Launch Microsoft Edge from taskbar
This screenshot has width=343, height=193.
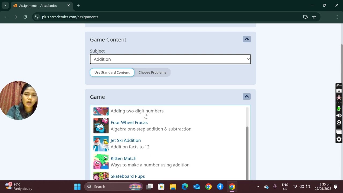click(x=185, y=187)
